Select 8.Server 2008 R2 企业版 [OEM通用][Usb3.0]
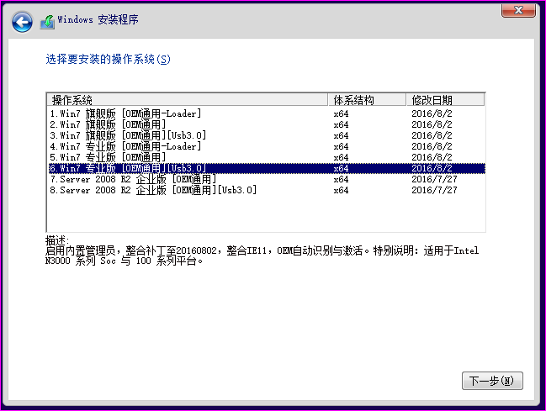 pos(267,190)
